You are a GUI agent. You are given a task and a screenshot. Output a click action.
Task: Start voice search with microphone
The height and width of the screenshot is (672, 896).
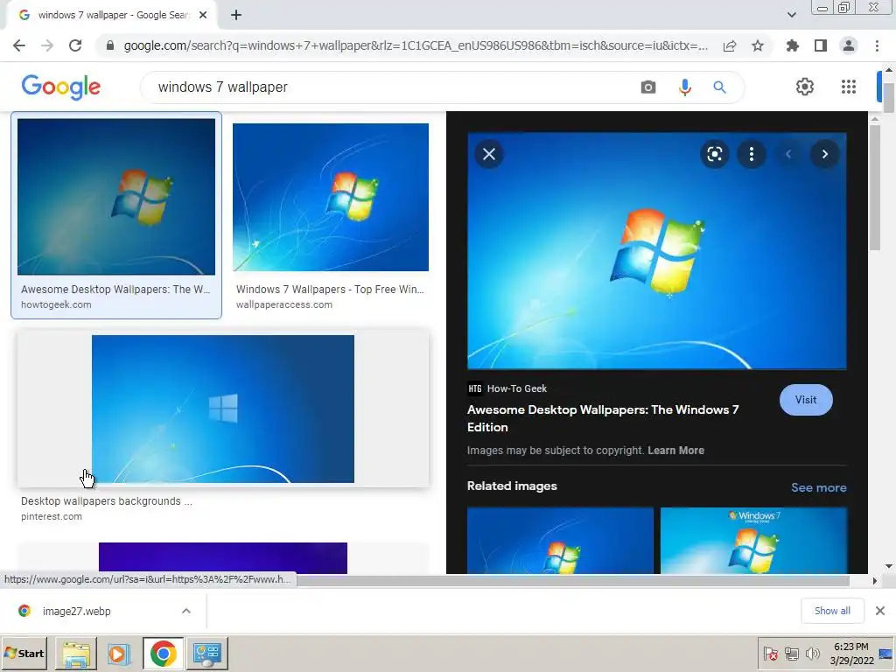(684, 87)
